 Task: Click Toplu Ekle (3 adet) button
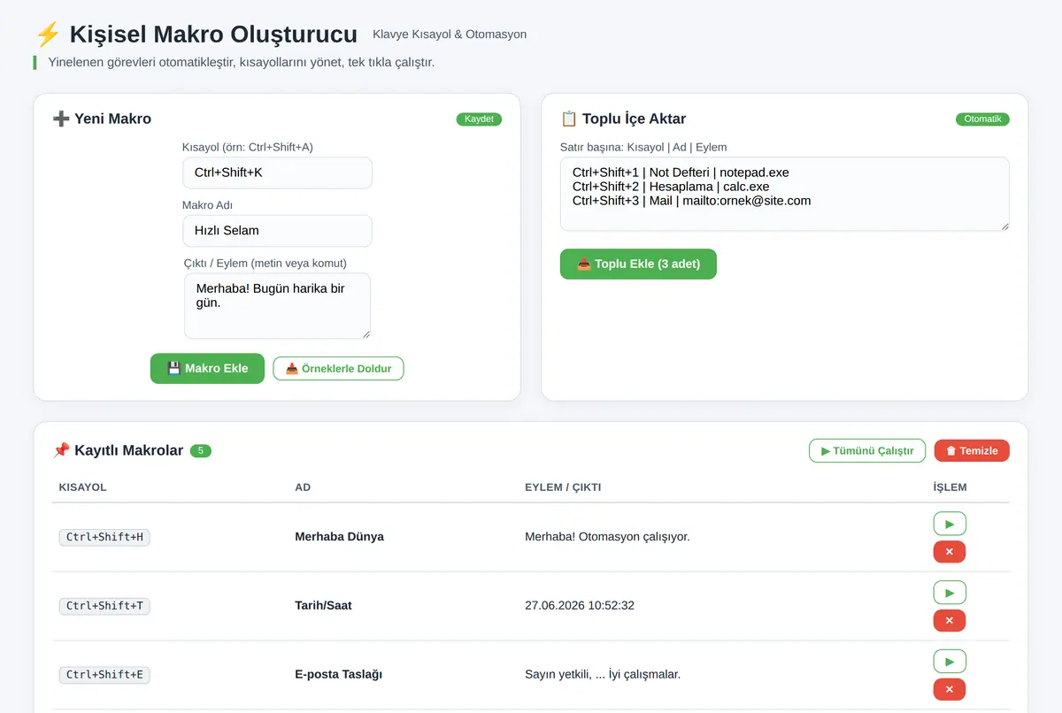pos(638,264)
